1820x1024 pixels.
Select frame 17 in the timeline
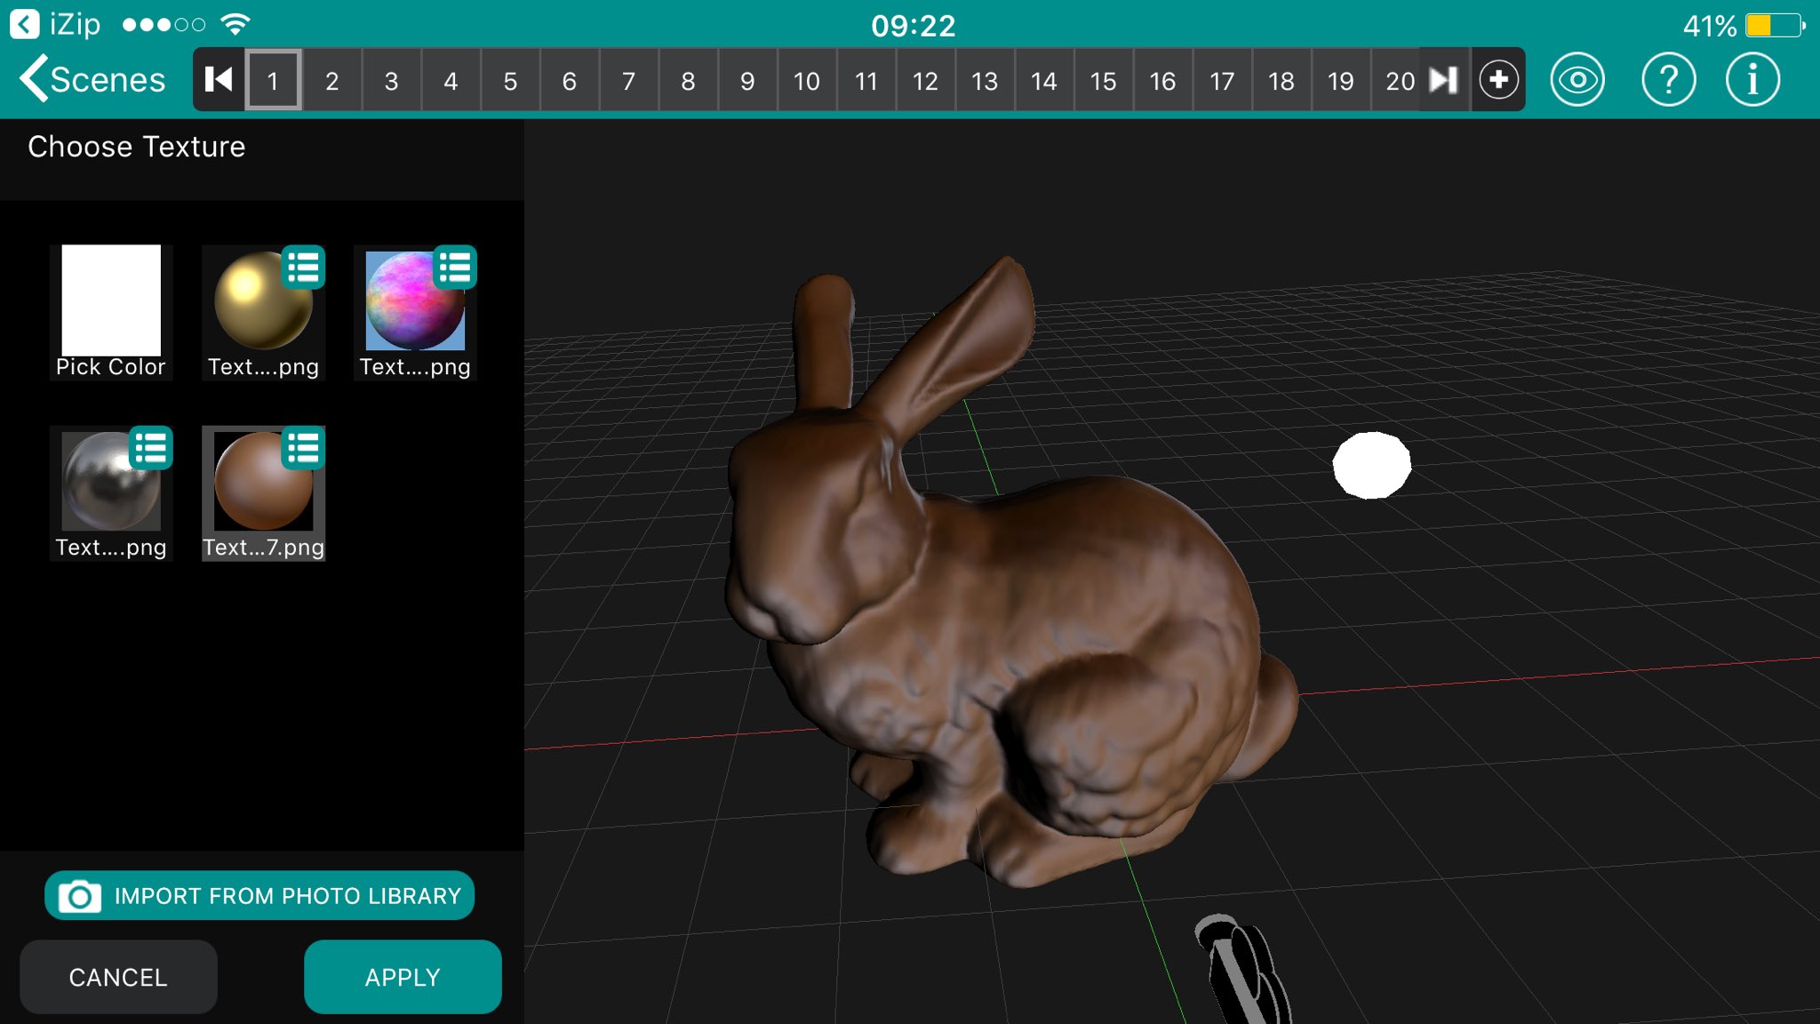pos(1222,80)
